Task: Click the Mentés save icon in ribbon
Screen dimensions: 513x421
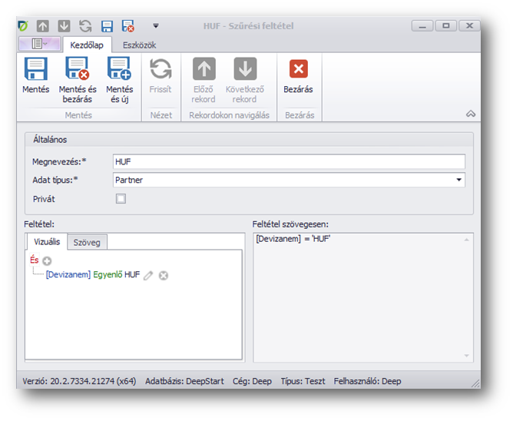Action: 35,71
